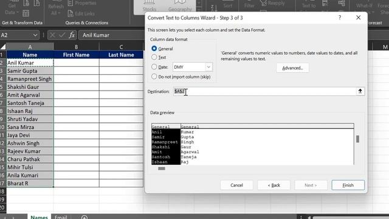Click the Destination field containing $A$2
Viewport: 389px width, 219px height.
pos(264,91)
